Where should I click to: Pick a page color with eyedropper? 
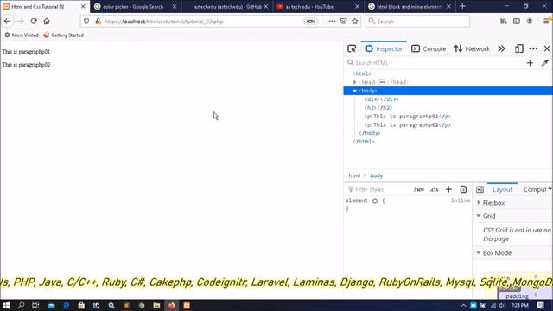pos(544,63)
